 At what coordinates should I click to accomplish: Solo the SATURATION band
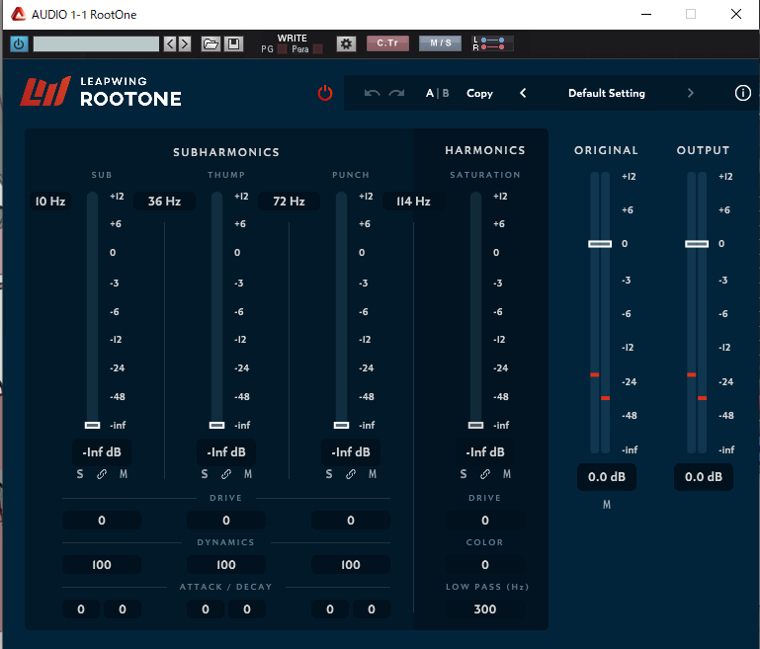tap(464, 474)
